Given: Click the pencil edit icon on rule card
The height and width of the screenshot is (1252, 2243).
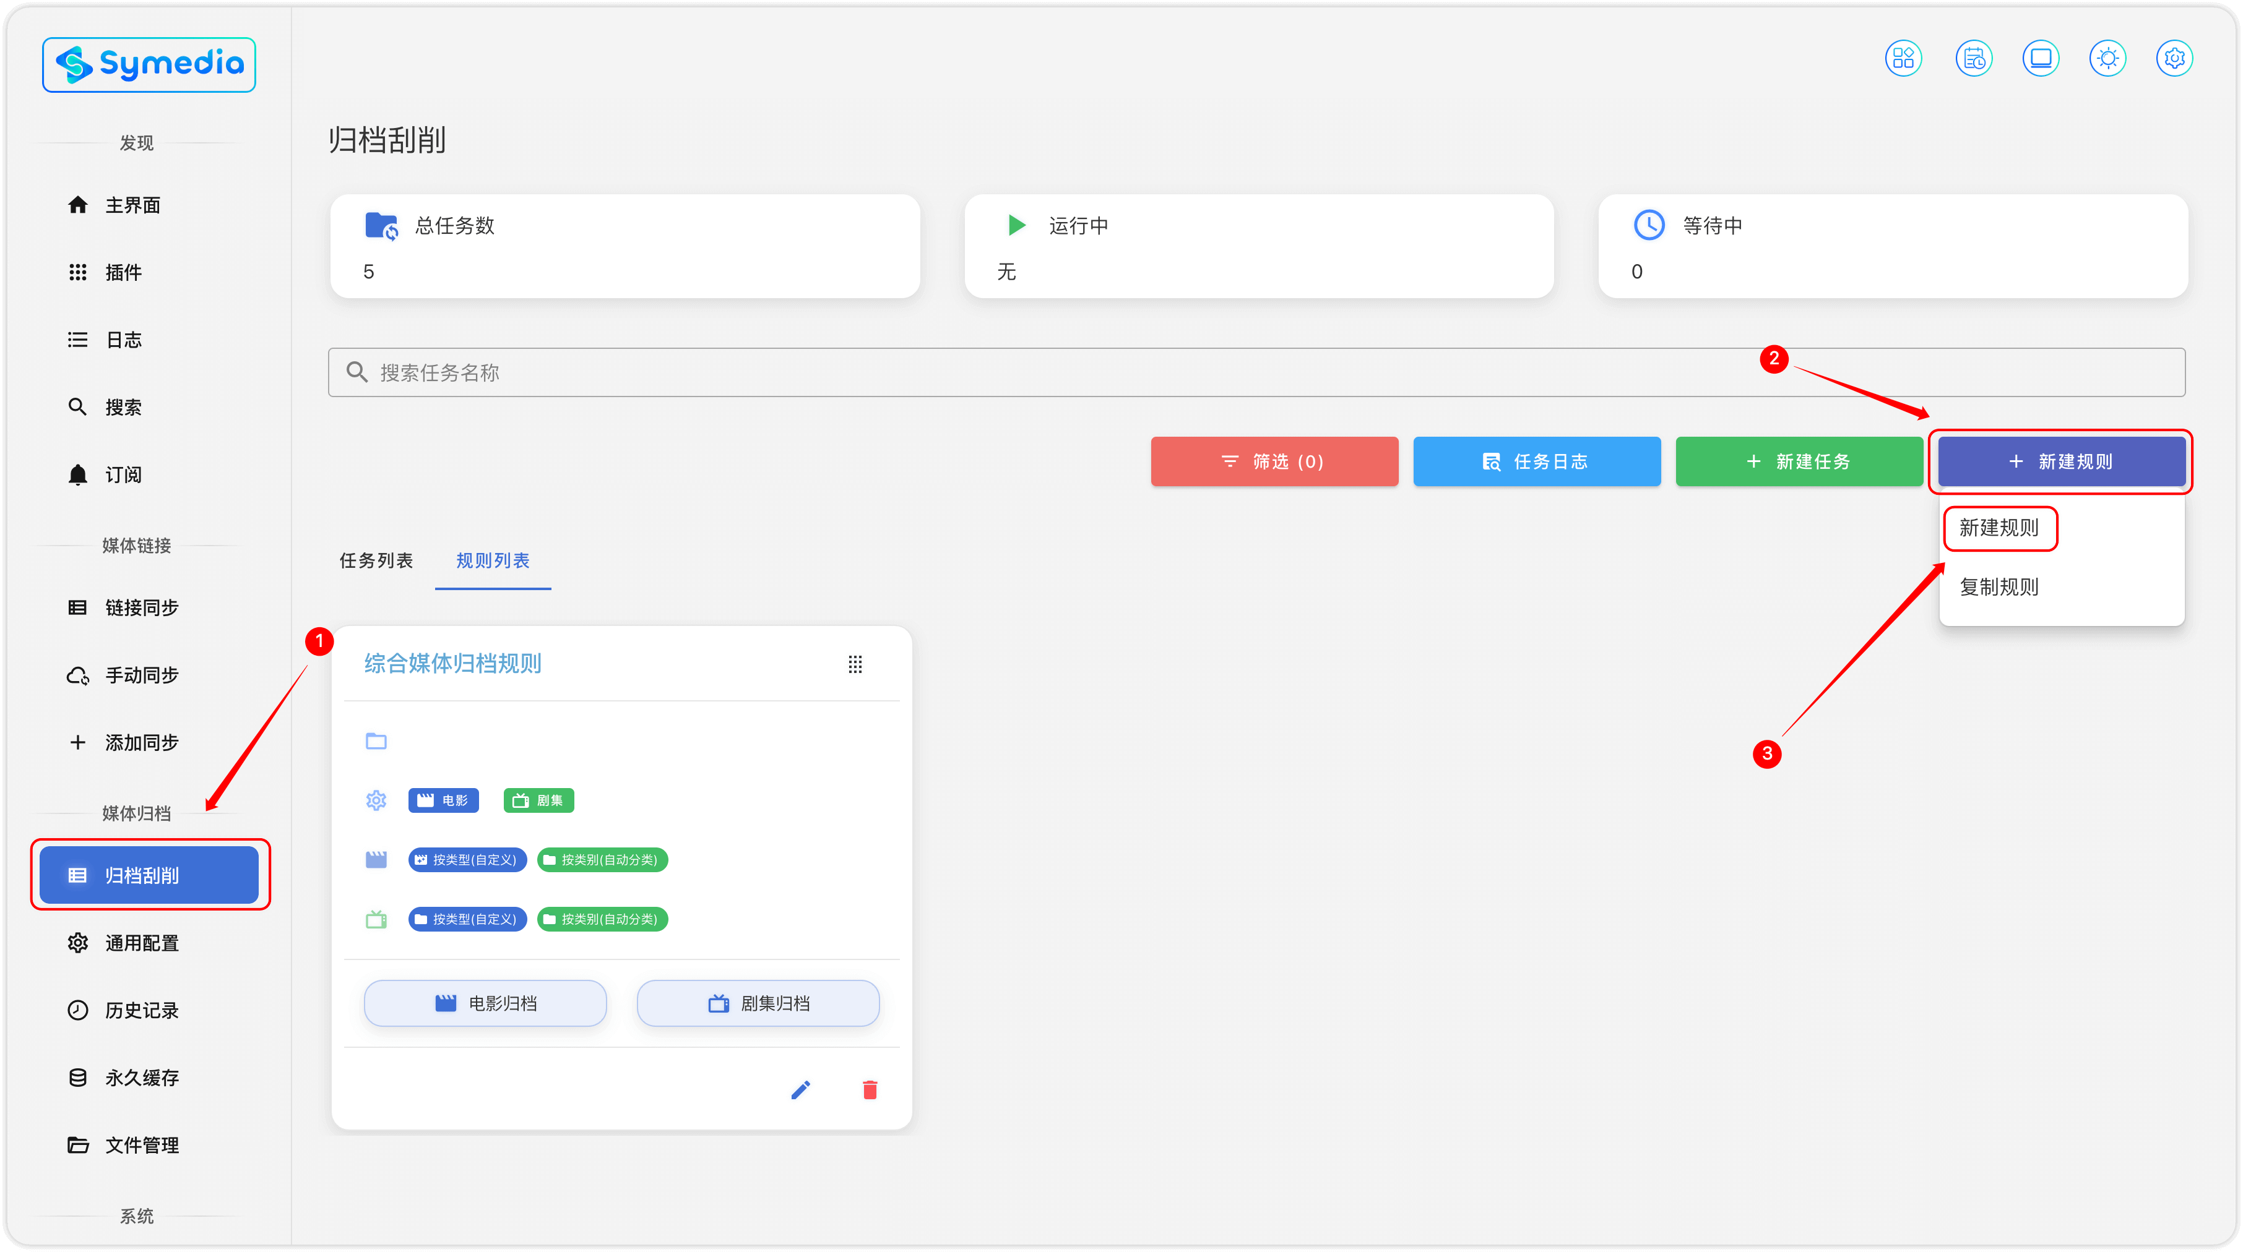Looking at the screenshot, I should [800, 1089].
